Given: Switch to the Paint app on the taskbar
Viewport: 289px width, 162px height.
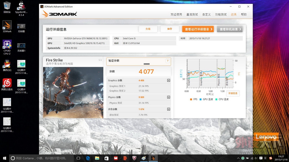Looking at the screenshot, I should pyautogui.click(x=144, y=158).
